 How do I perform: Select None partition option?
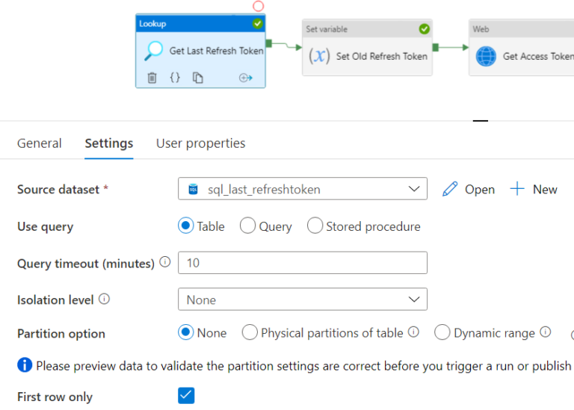pos(185,332)
